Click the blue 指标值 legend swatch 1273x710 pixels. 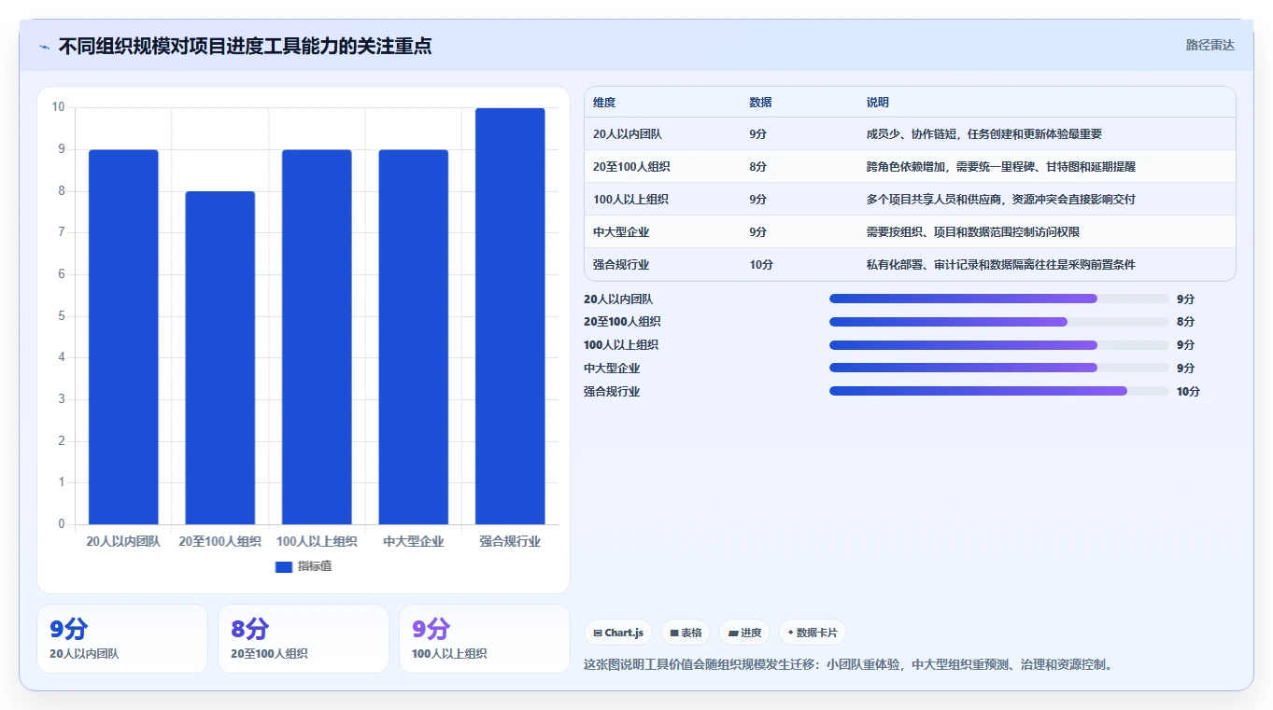(x=284, y=566)
